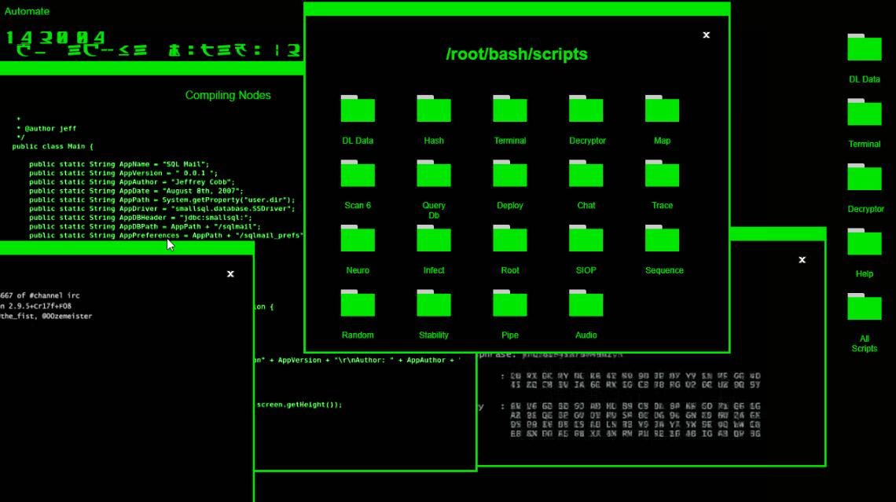This screenshot has height=502, width=896.
Task: Click the AppAuthor 'Jeffrey Cobb' code line
Action: pyautogui.click(x=132, y=181)
